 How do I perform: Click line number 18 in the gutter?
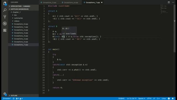click(44, 49)
